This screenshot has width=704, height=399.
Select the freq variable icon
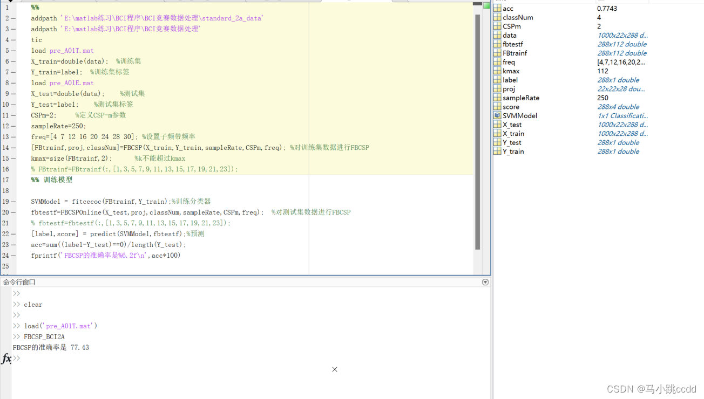click(x=497, y=62)
